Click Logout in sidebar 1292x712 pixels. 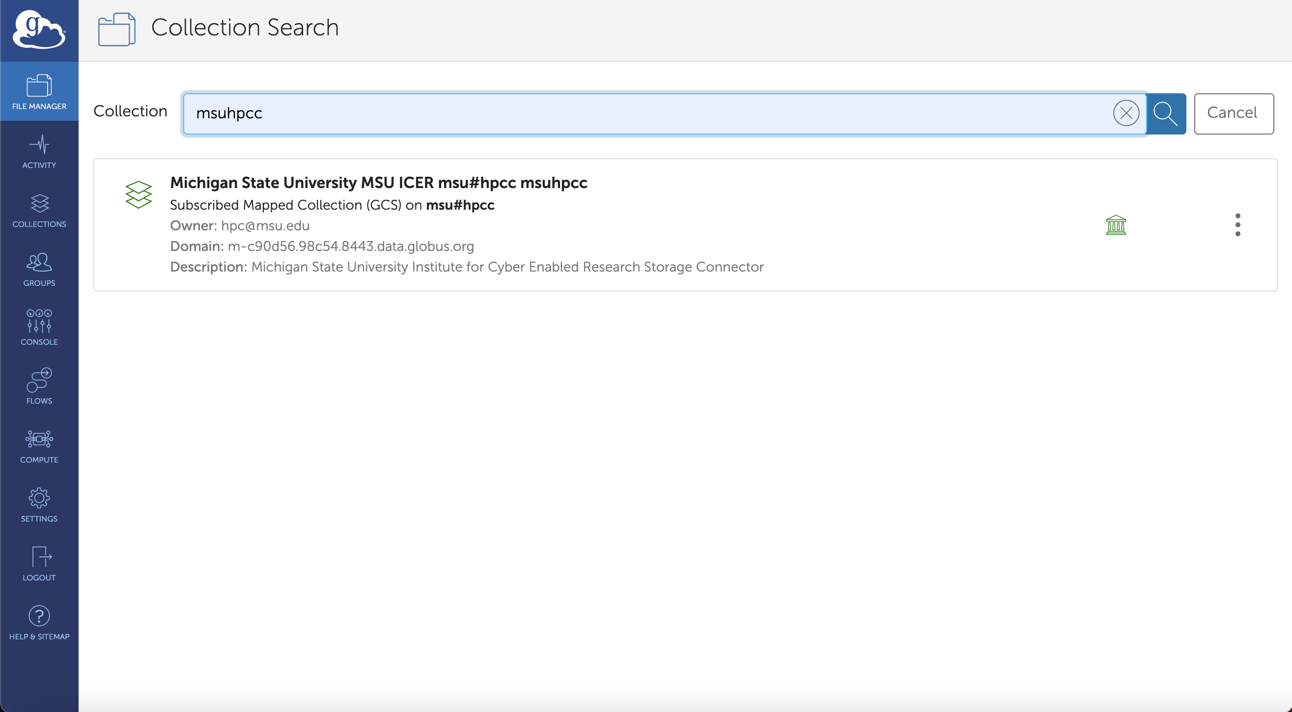click(x=39, y=564)
